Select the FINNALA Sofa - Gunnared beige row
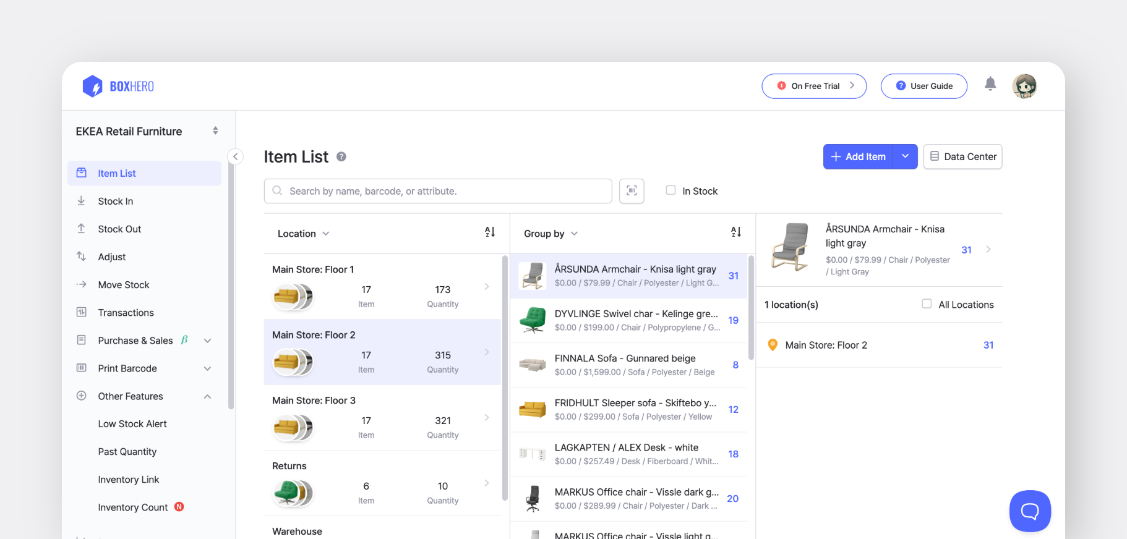The width and height of the screenshot is (1127, 539). click(628, 365)
